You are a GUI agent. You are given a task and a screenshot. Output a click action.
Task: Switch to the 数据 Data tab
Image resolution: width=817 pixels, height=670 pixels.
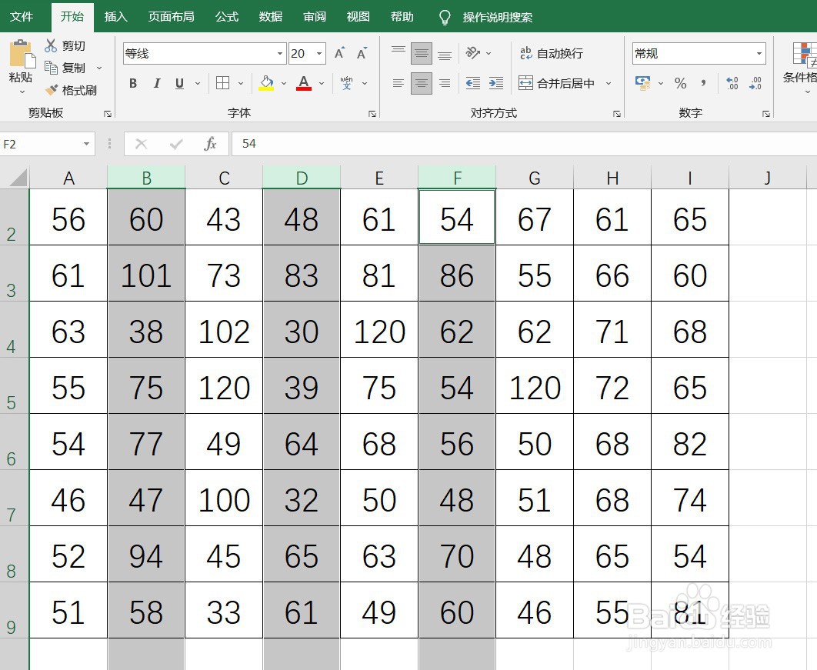tap(271, 17)
